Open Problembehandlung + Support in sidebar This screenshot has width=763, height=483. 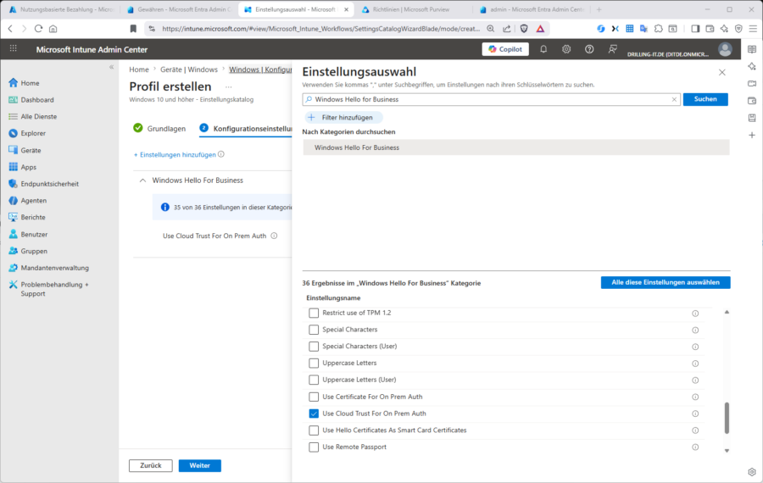point(48,289)
